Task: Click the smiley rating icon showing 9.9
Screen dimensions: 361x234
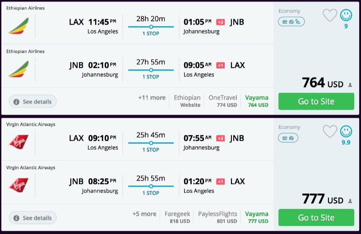Action: 346,131
